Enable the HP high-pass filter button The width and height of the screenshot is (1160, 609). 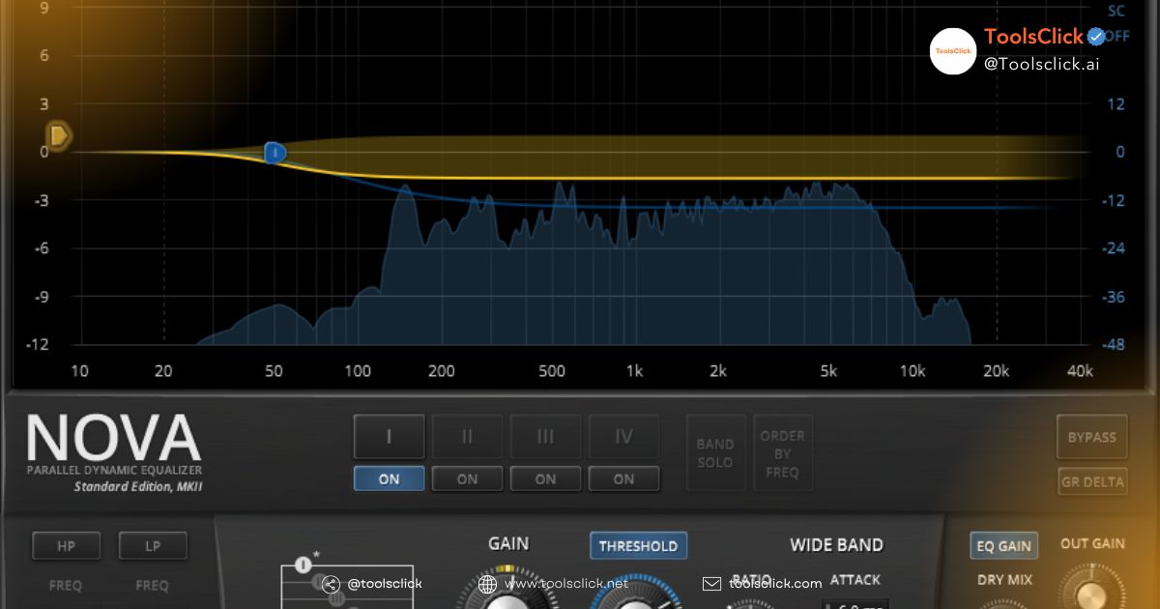point(66,546)
